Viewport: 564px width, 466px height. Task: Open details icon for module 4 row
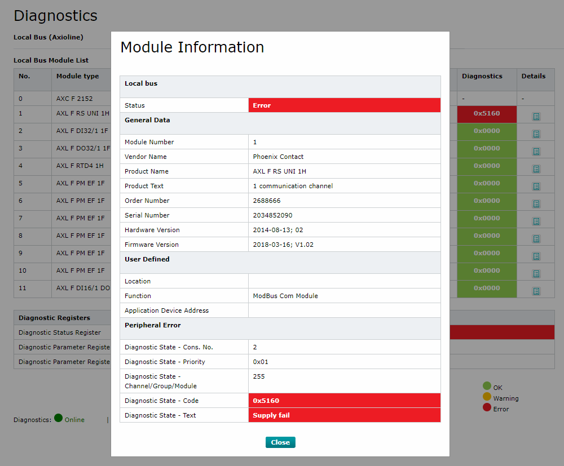[536, 169]
